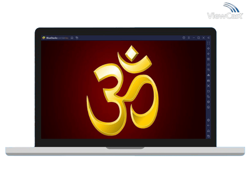Image resolution: width=248 pixels, height=170 pixels.
Task: Open multi-instance icon in BlueStacks title bar
Action: pos(77,38)
